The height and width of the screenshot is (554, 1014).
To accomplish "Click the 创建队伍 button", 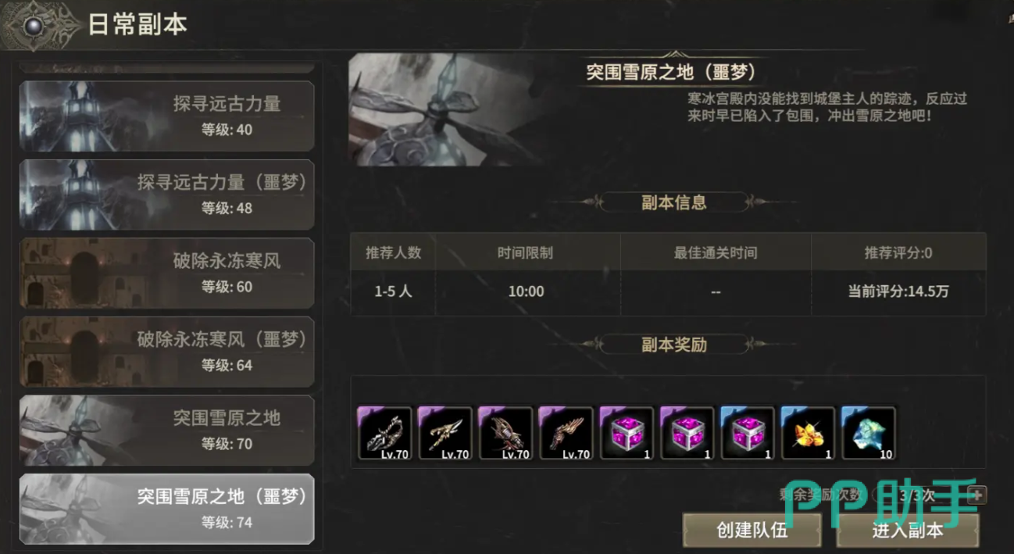I will click(x=752, y=531).
